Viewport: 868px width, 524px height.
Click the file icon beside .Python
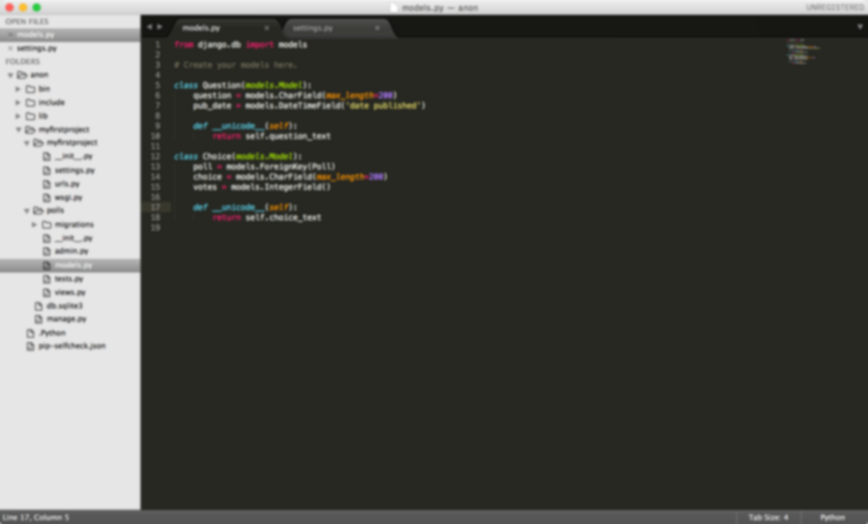point(30,333)
